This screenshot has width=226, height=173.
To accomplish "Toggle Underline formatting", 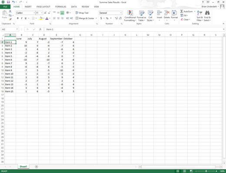I will coord(26,18).
